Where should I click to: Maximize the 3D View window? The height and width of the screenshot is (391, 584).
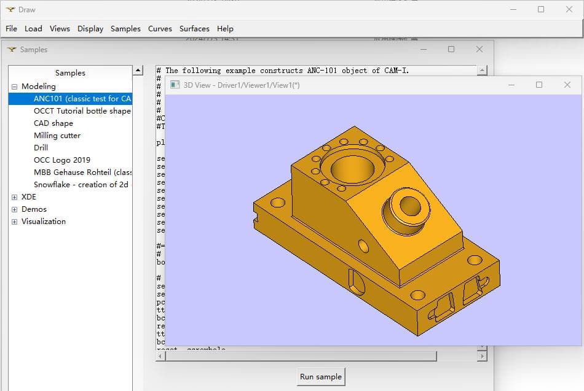[539, 85]
